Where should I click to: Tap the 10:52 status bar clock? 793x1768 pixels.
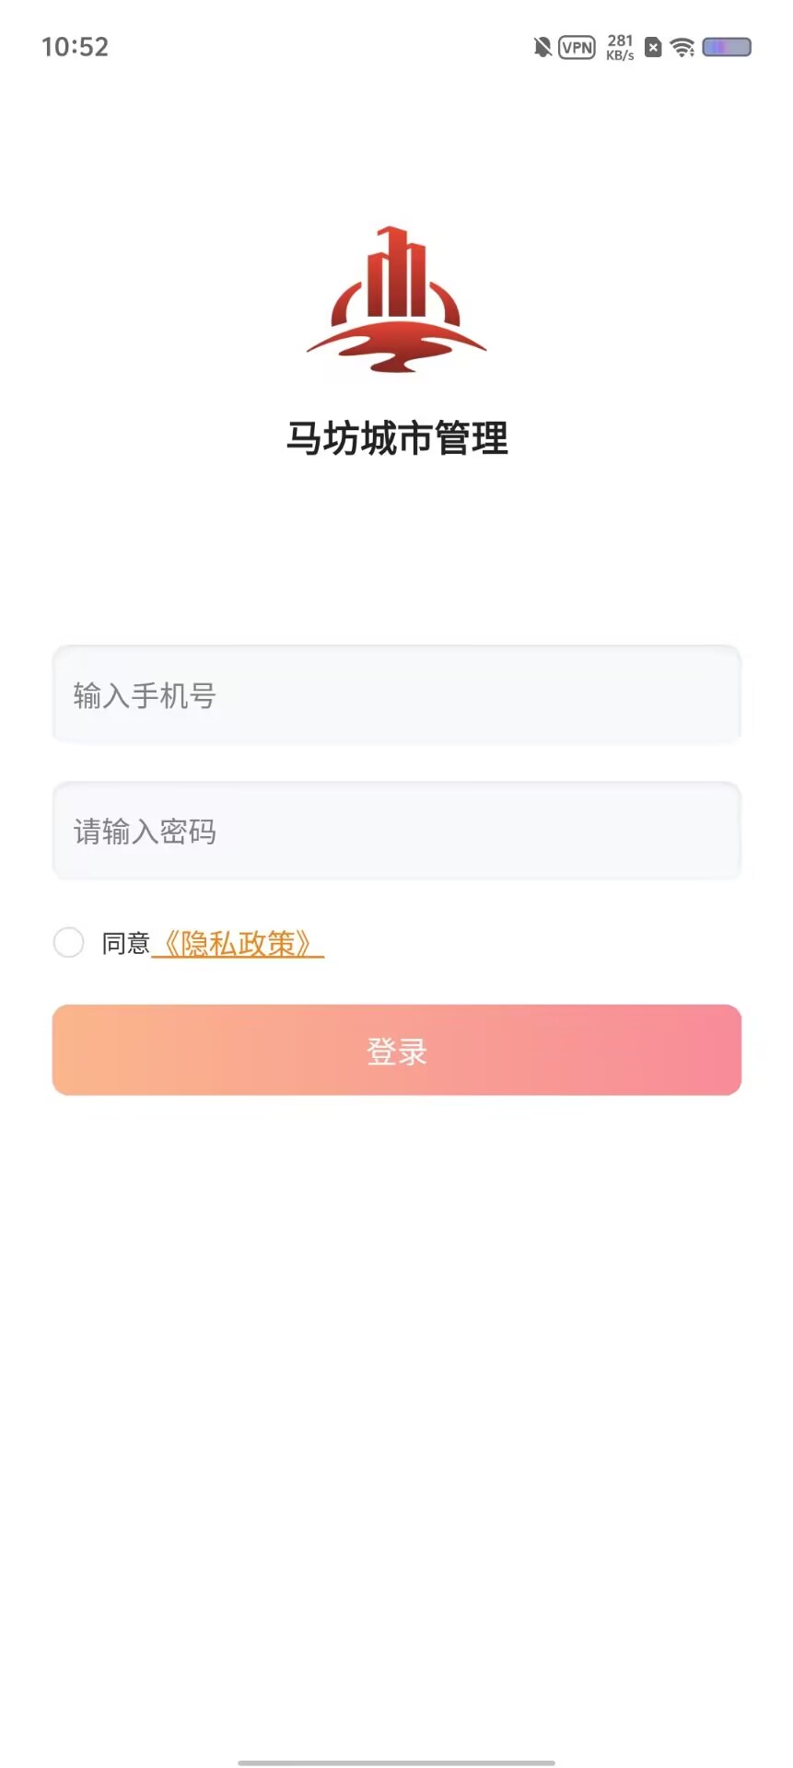point(75,47)
